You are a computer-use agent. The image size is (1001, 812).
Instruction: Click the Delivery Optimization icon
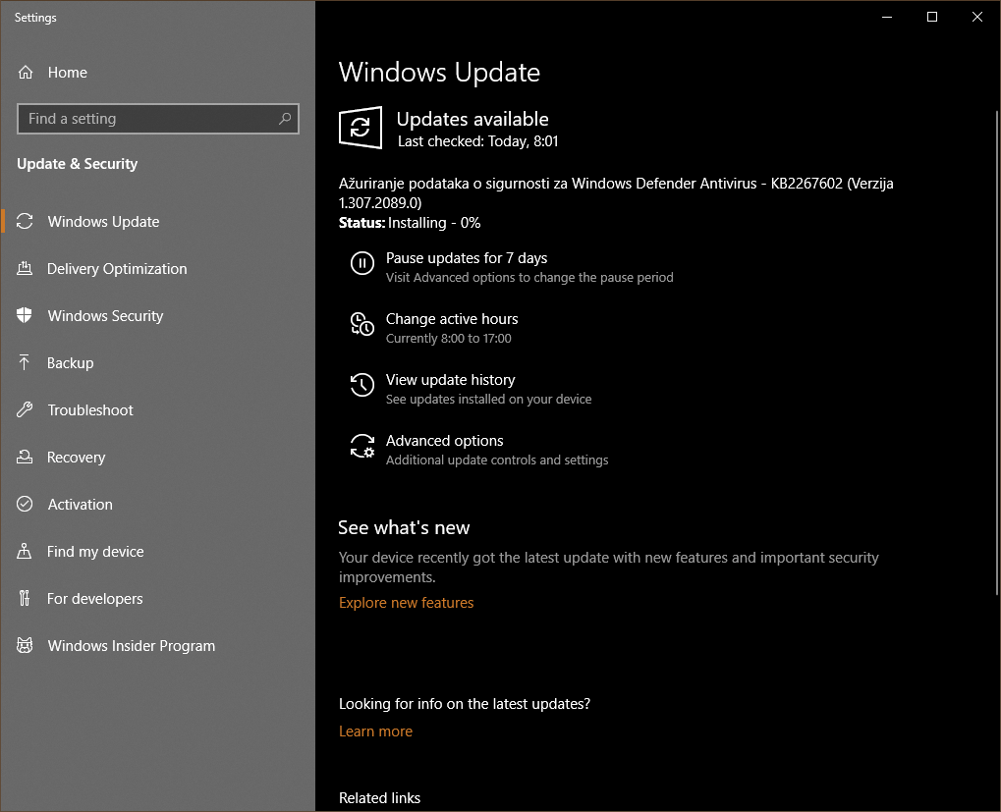pos(25,269)
